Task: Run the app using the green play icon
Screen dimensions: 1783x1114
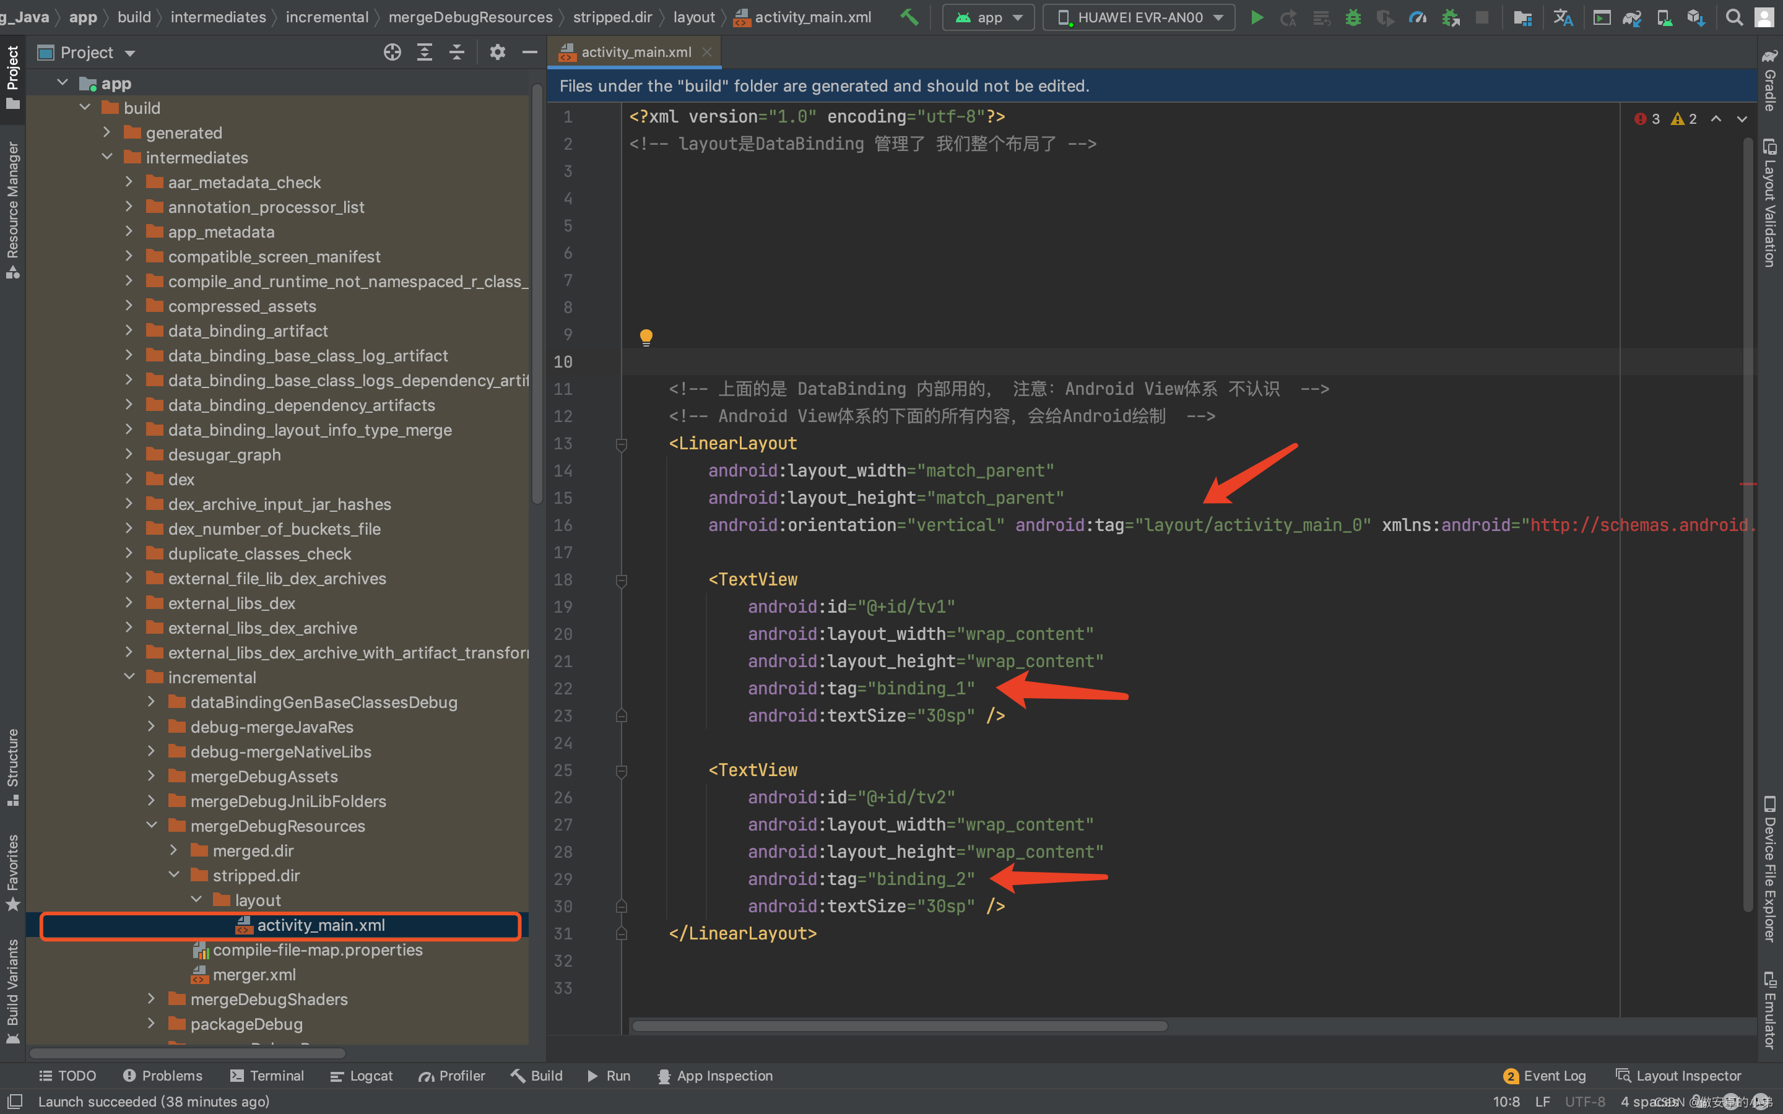Action: 1257,17
